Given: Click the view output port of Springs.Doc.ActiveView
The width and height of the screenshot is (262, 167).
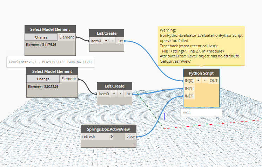Looking at the screenshot, I should coord(130,137).
